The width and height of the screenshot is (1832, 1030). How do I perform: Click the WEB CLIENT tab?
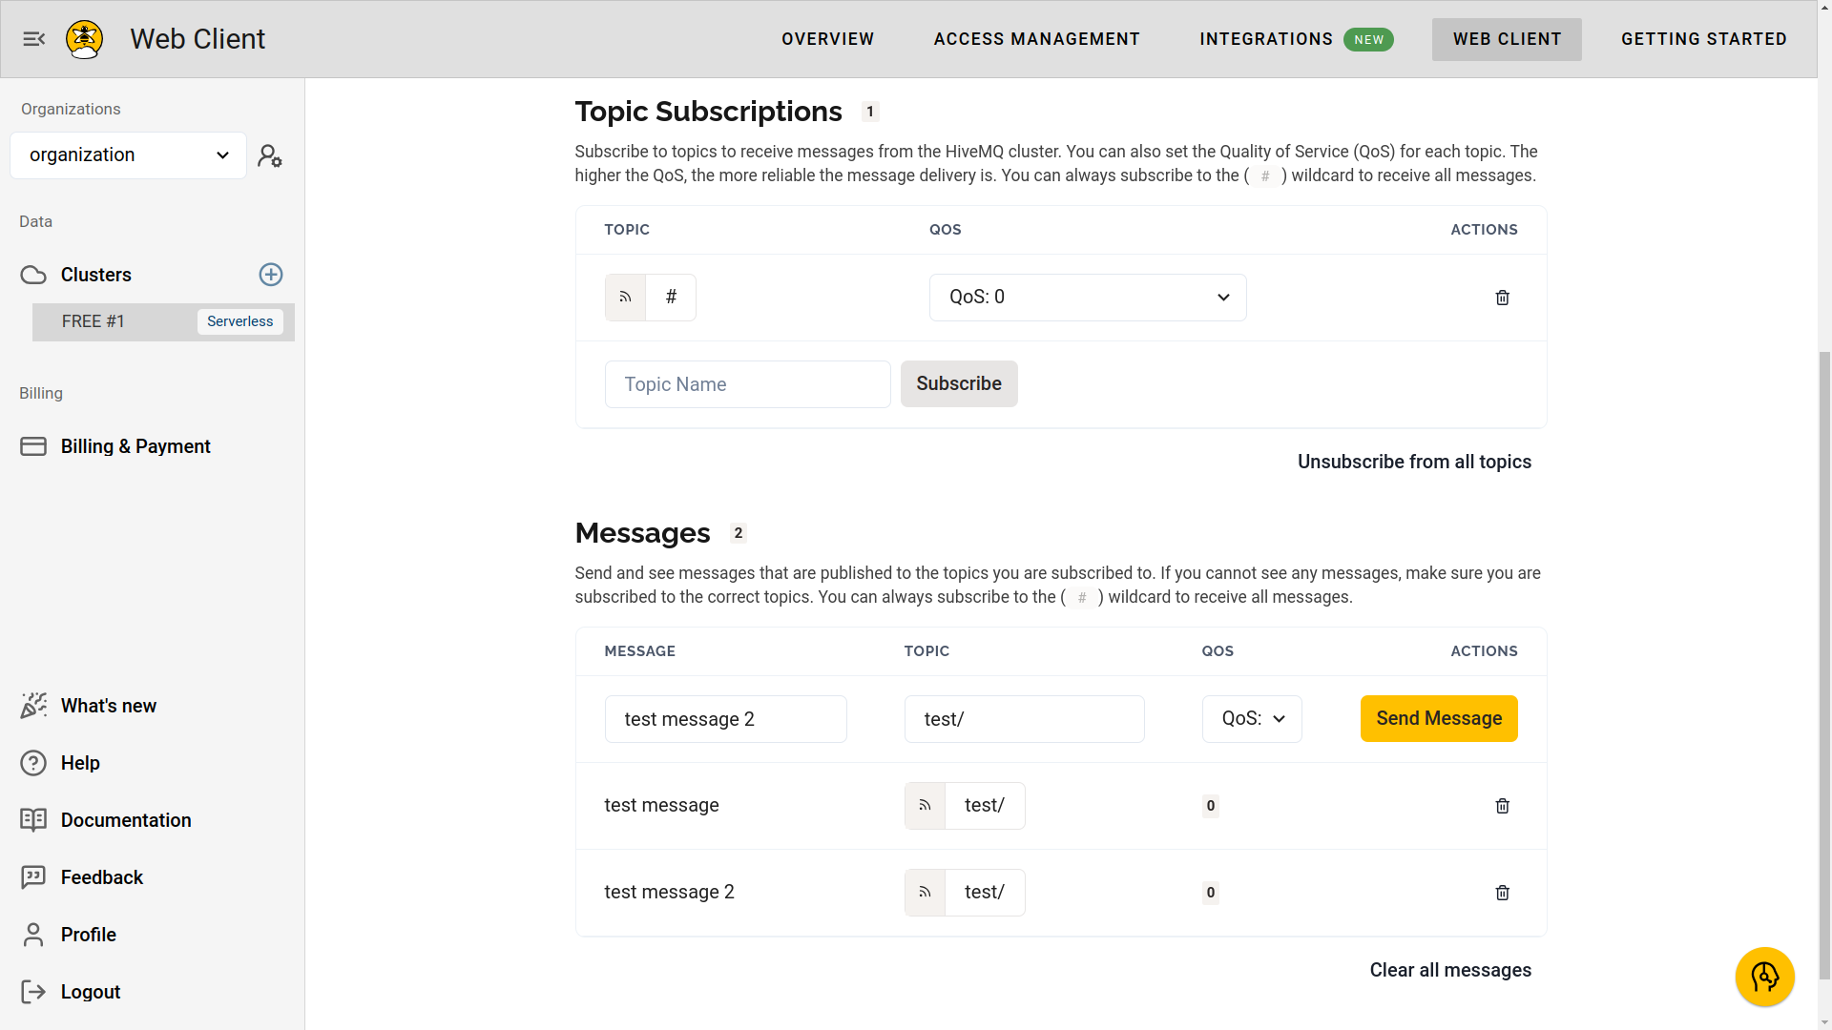coord(1508,39)
